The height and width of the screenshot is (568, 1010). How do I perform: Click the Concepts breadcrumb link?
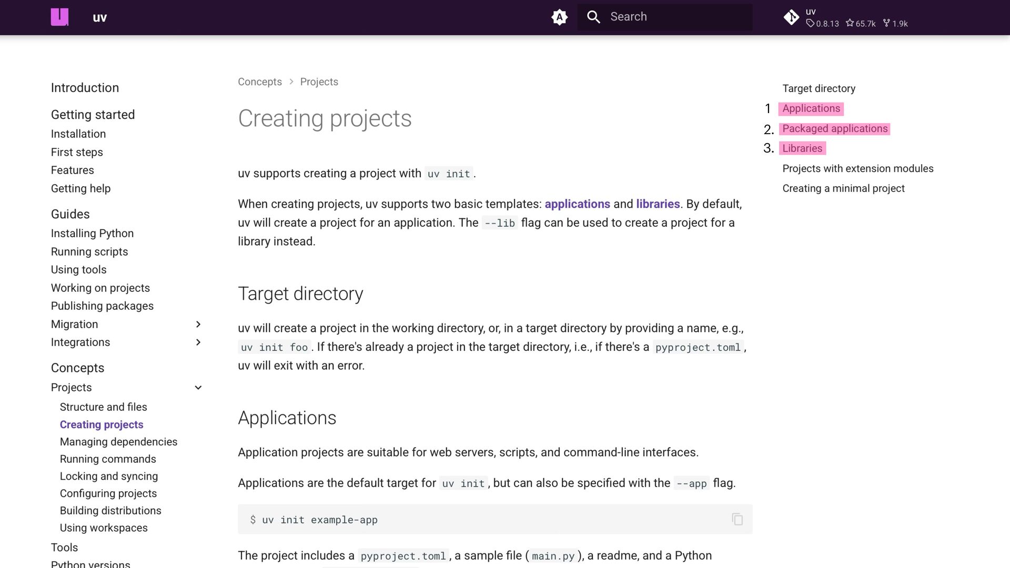point(259,82)
